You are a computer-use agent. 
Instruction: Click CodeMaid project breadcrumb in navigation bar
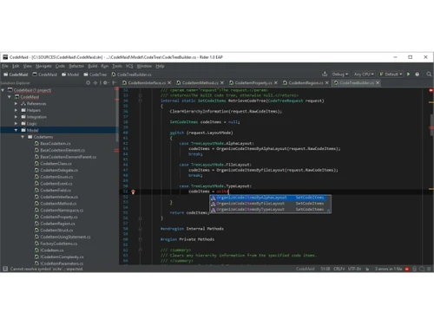tap(44, 75)
